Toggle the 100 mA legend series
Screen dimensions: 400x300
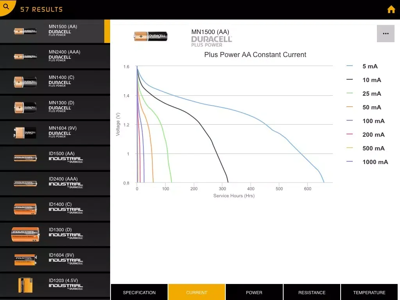[x=365, y=121]
